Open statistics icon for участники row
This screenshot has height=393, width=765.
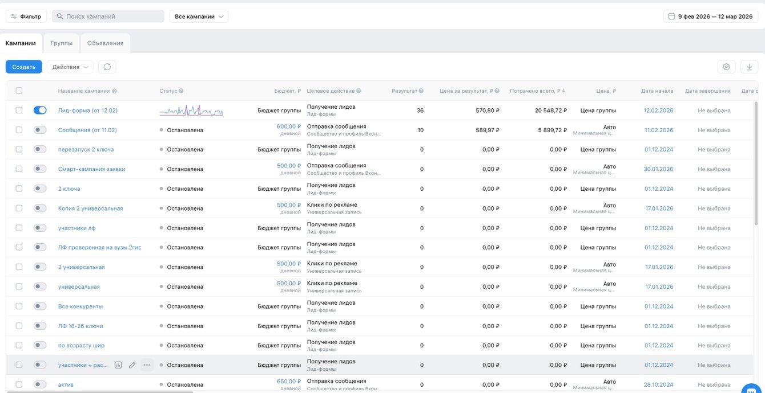tap(118, 365)
